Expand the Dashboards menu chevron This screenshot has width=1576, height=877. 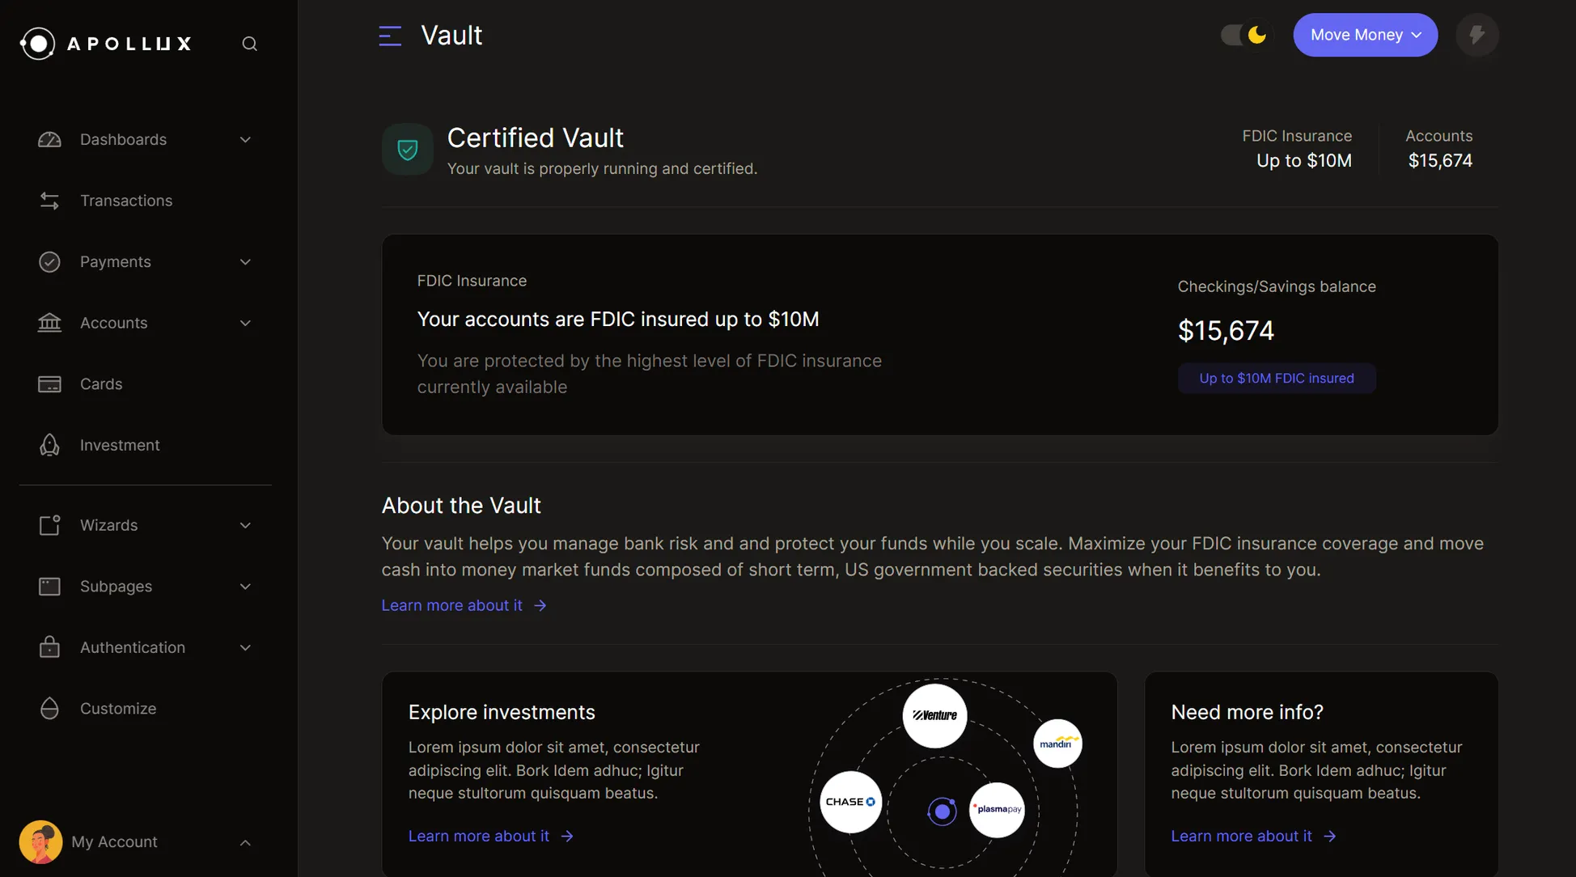coord(245,140)
